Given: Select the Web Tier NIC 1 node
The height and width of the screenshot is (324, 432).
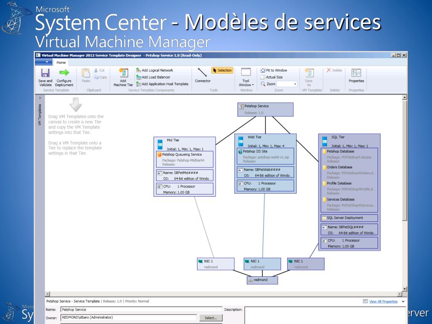Looking at the screenshot, I should point(262,264).
